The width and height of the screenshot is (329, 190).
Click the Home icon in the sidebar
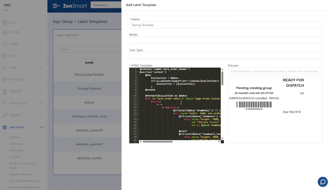tap(5, 22)
